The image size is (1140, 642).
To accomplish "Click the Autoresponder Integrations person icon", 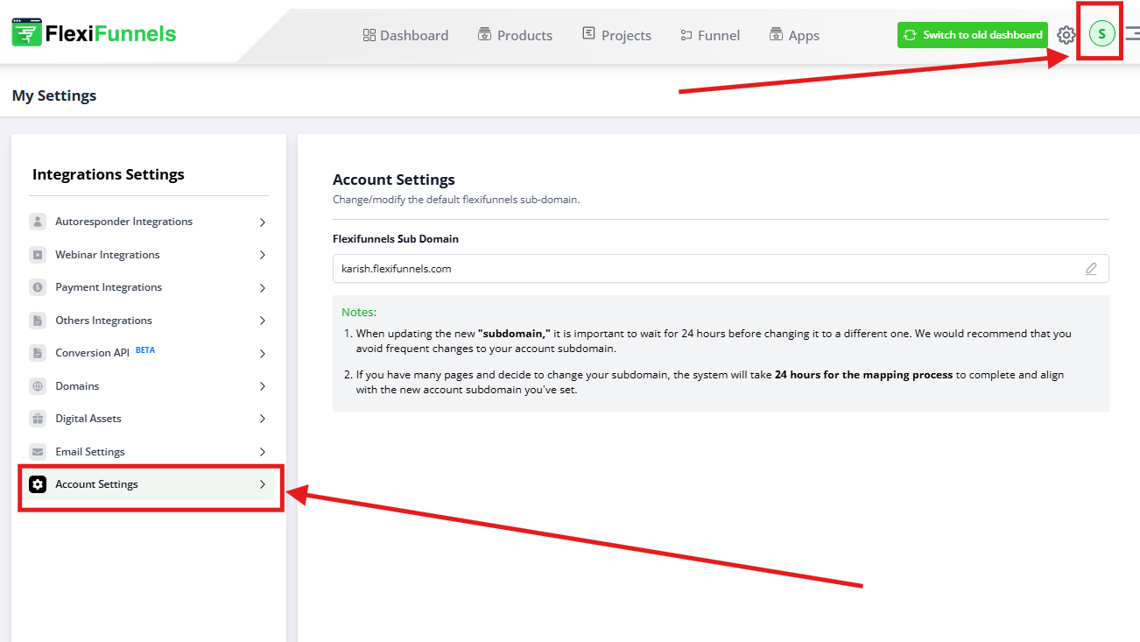I will [x=38, y=222].
